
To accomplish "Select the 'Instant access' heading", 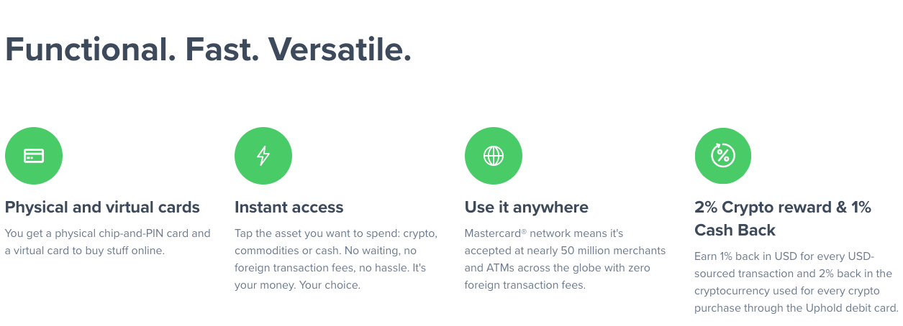I will tap(289, 208).
